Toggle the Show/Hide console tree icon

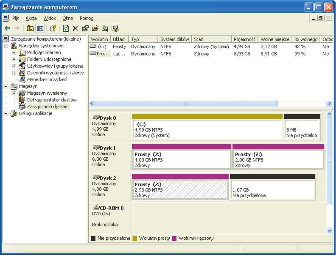point(40,28)
